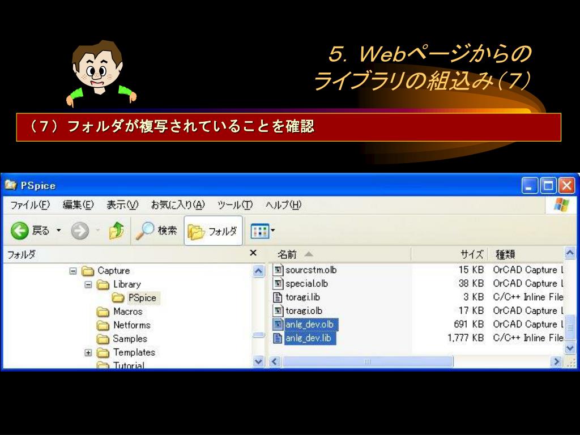The image size is (580, 435).
Task: Open the ファイル(F) menu
Action: coord(30,204)
